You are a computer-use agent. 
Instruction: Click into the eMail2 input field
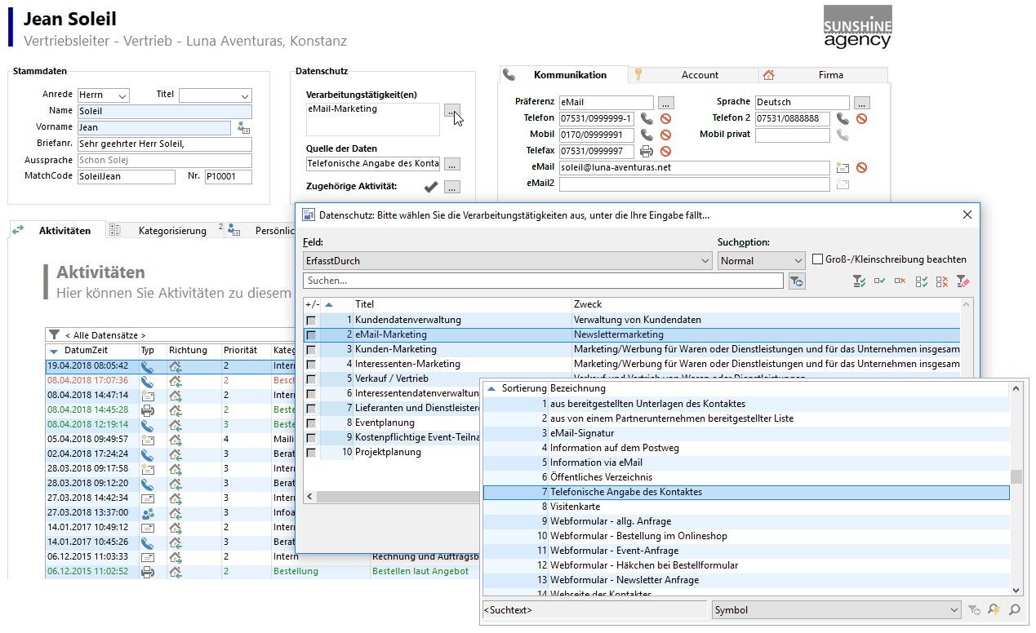[x=694, y=184]
